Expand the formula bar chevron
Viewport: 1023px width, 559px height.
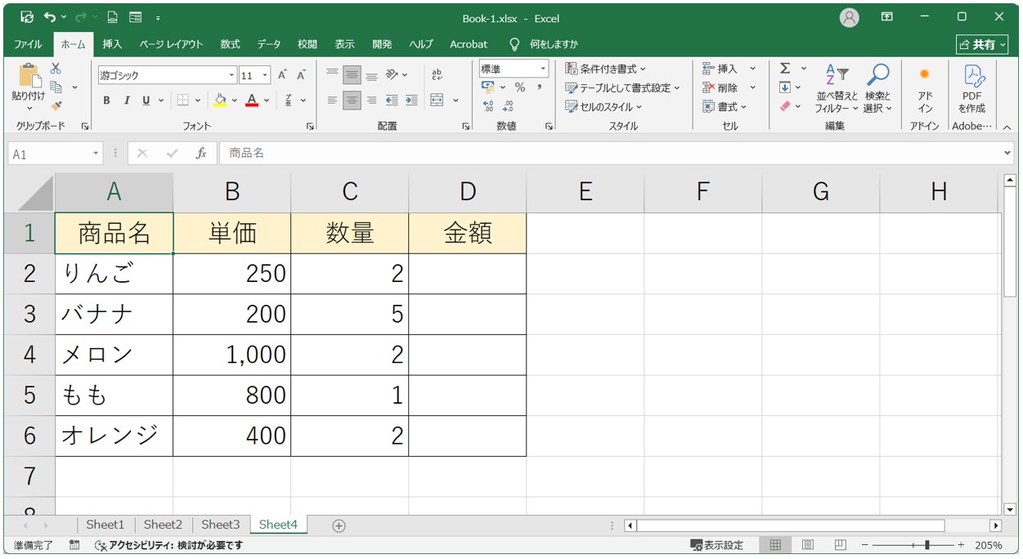tap(1007, 153)
